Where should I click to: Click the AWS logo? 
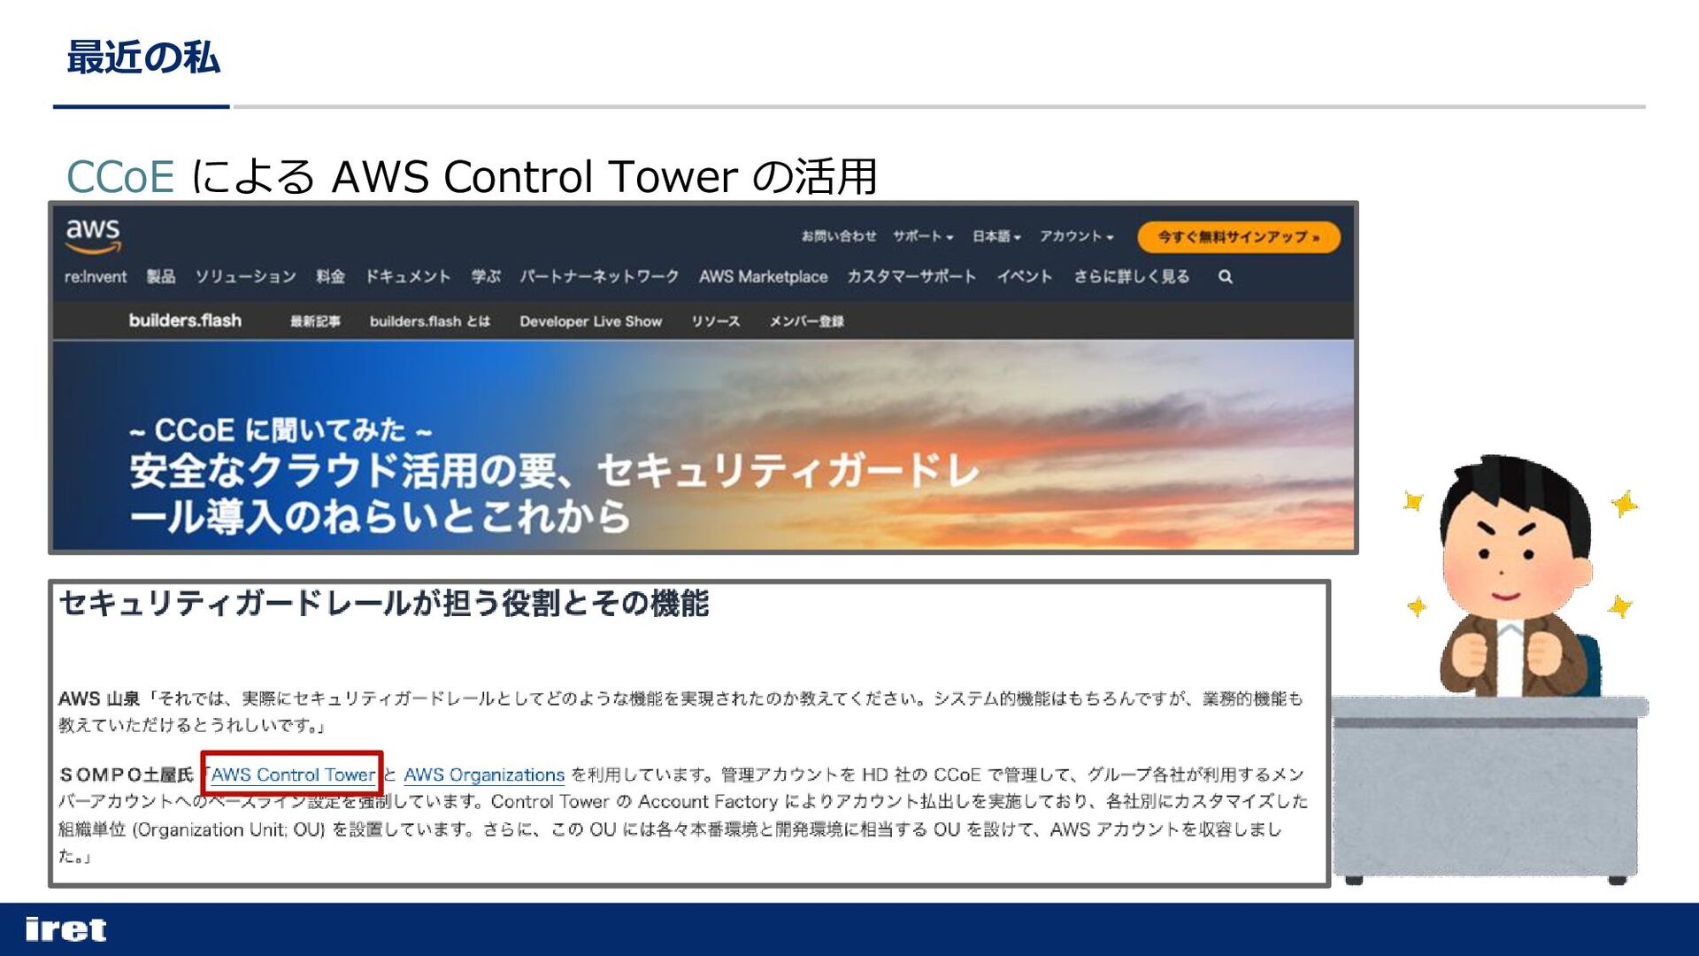[x=93, y=235]
